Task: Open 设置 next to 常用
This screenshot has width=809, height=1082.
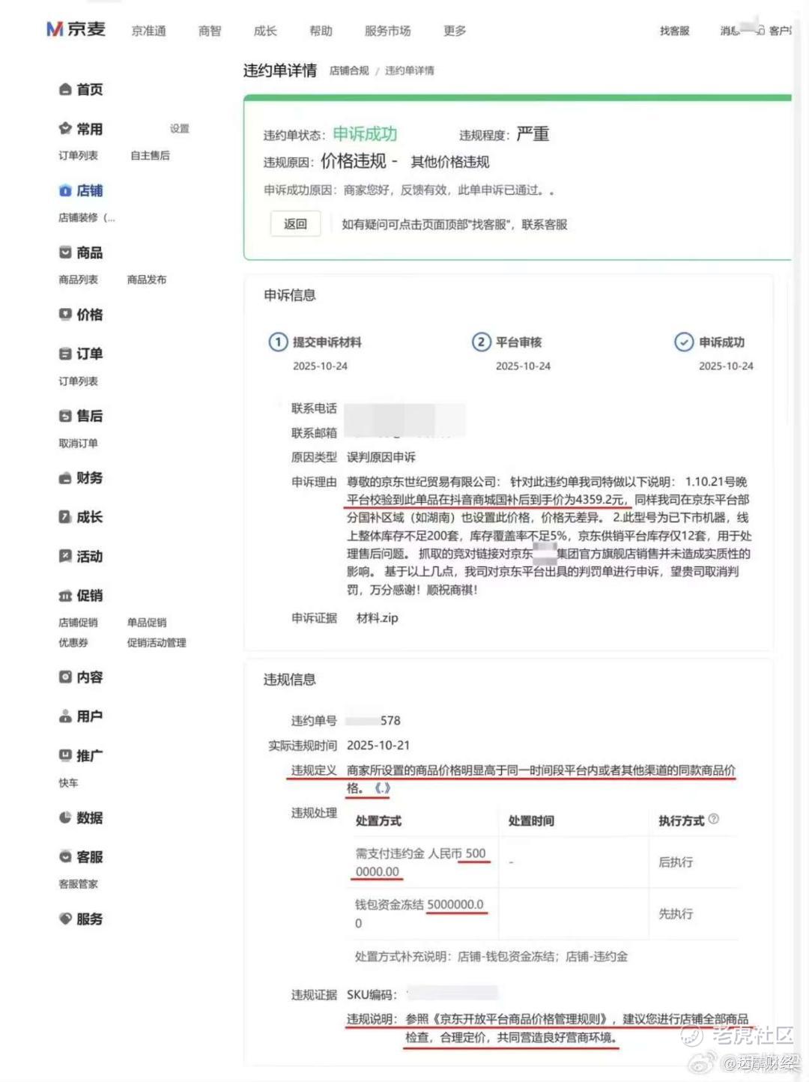Action: pos(180,129)
